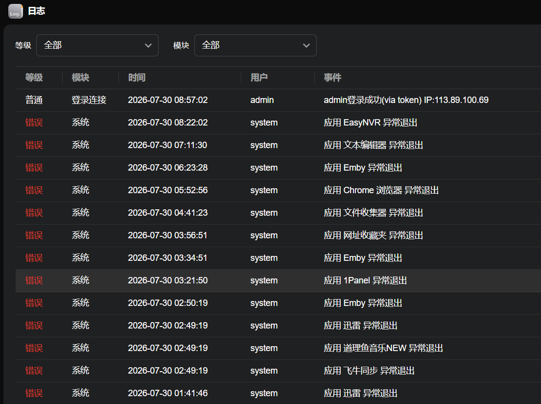This screenshot has width=541, height=404.
Task: Select the 1Panel 异常退出 log row
Action: pyautogui.click(x=278, y=280)
